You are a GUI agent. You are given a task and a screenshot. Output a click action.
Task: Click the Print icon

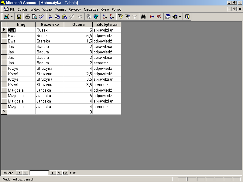coord(28,17)
